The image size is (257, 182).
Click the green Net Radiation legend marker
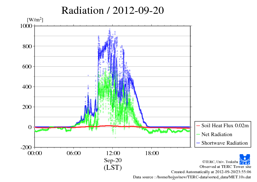coord(198,135)
